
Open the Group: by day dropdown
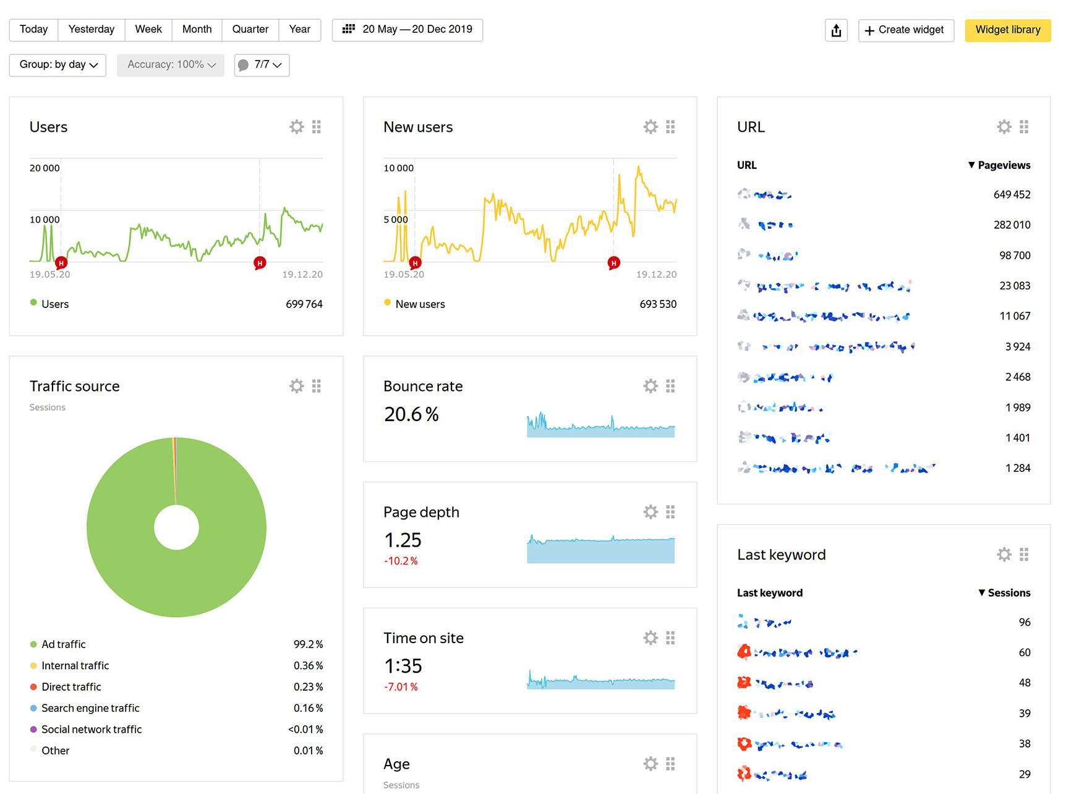pos(57,65)
